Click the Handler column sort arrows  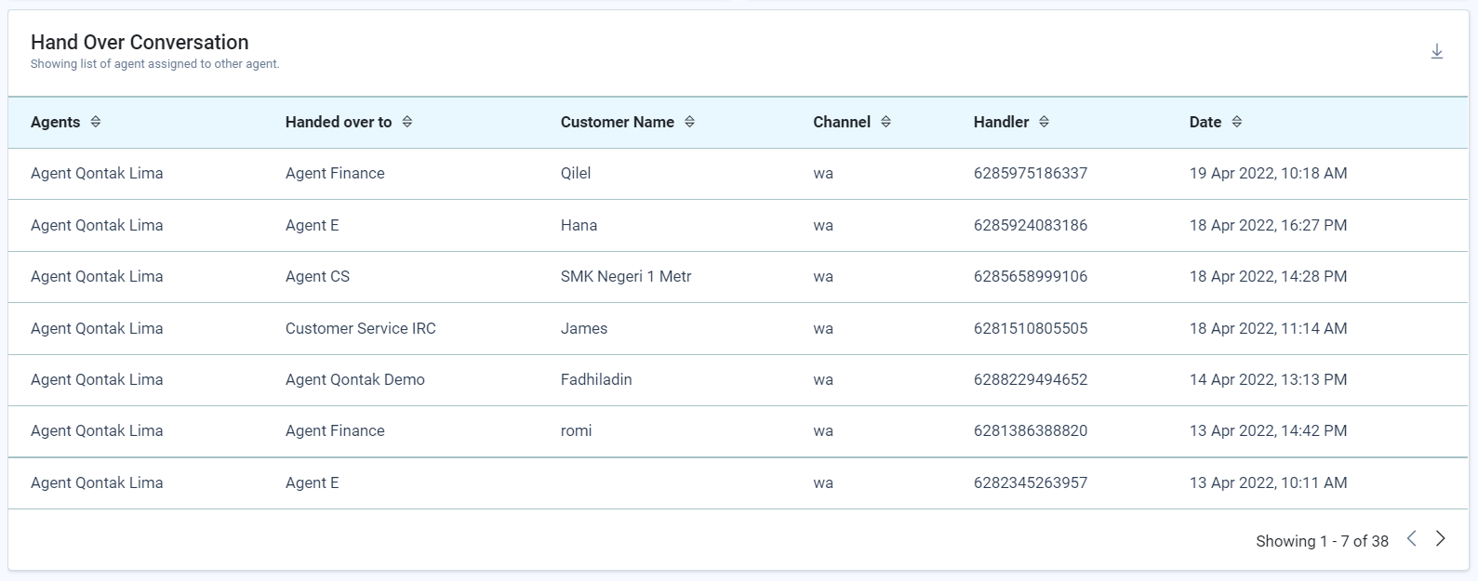coord(1044,122)
